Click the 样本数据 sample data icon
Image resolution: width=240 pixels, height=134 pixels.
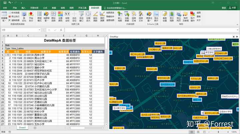point(10,13)
